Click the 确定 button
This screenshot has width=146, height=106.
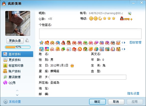pos(97,102)
